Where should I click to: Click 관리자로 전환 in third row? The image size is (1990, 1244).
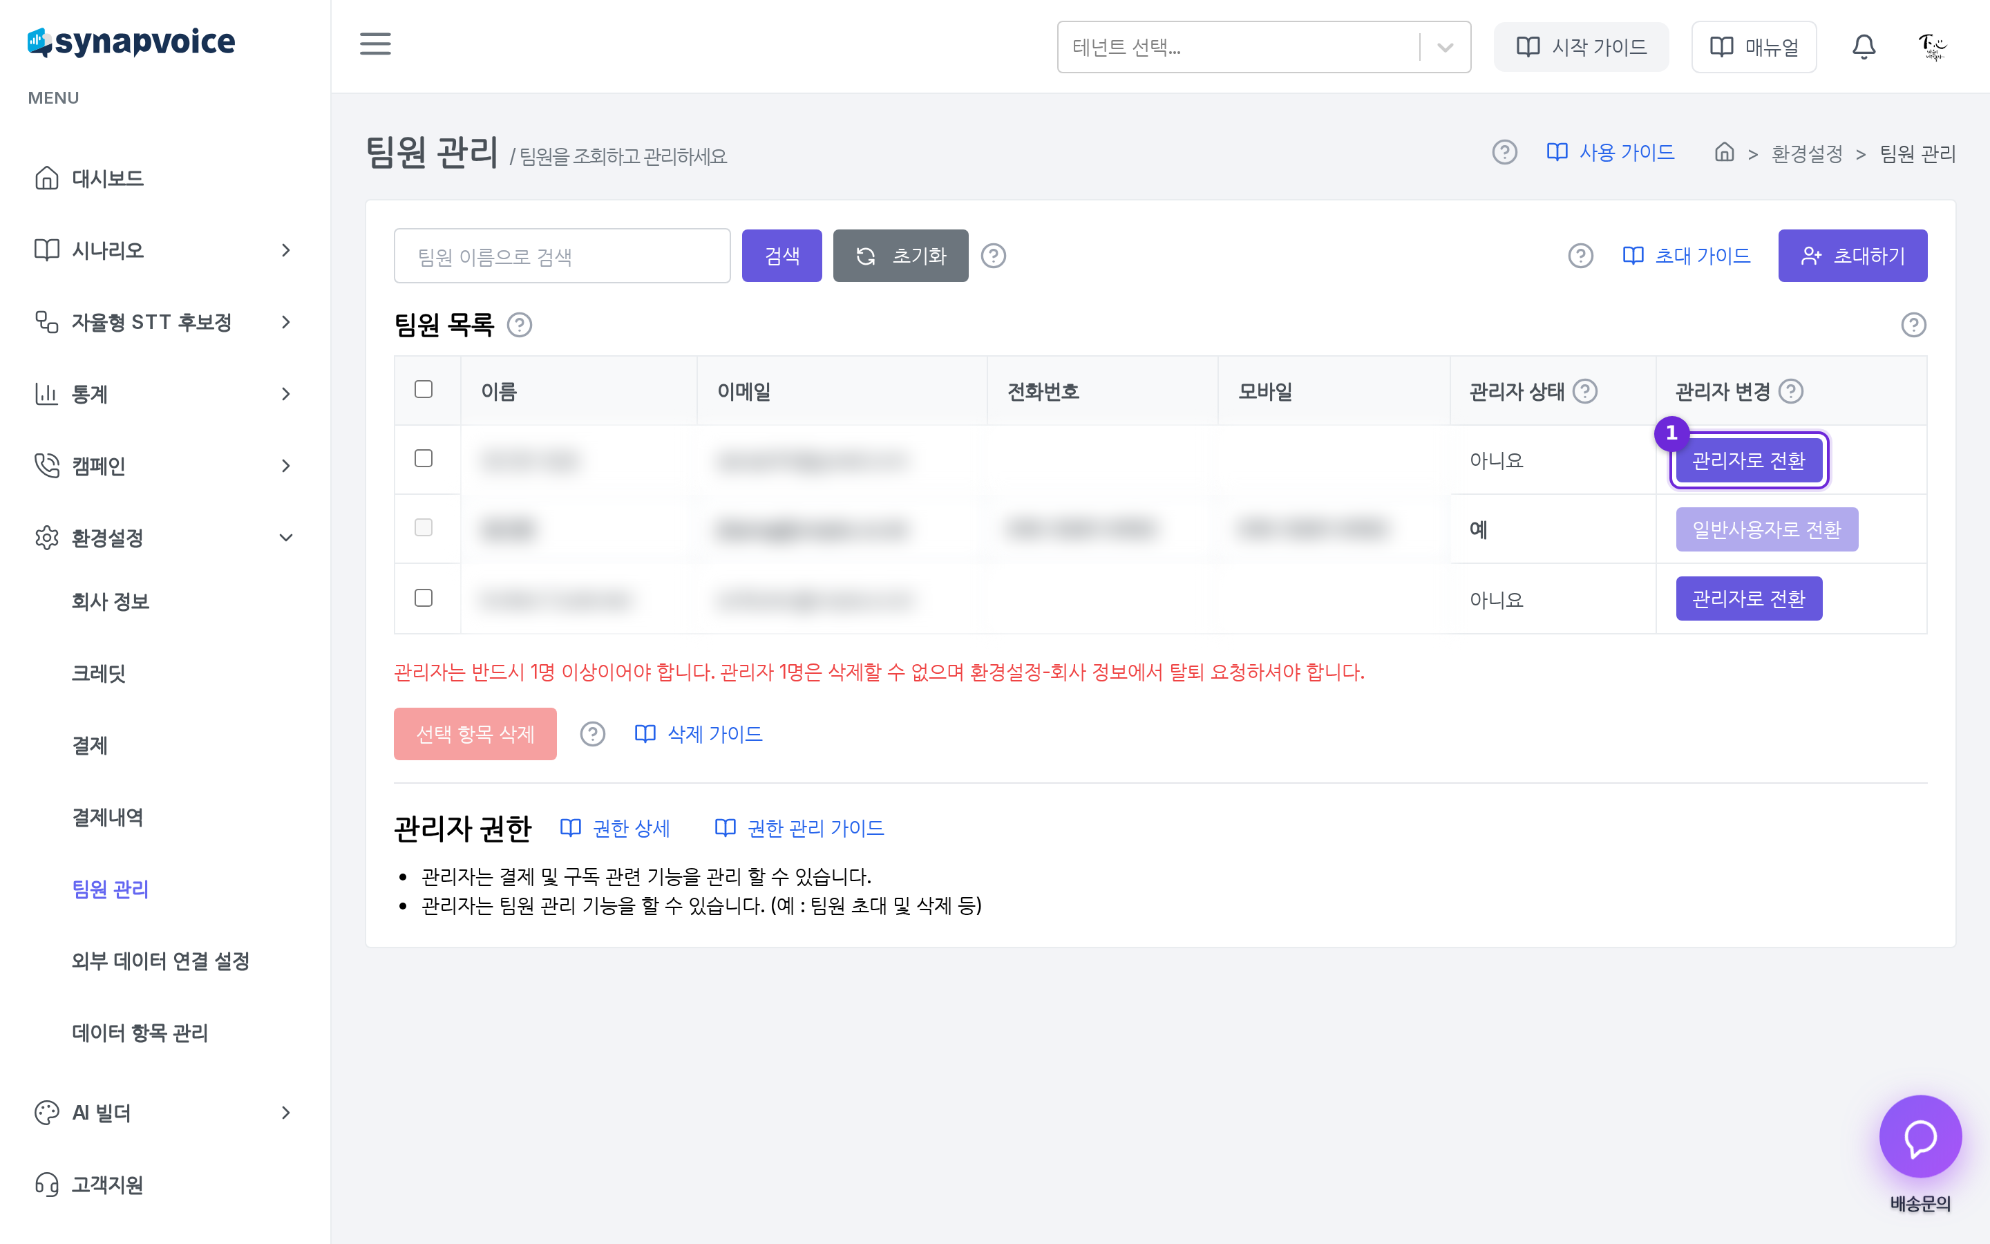(x=1748, y=598)
